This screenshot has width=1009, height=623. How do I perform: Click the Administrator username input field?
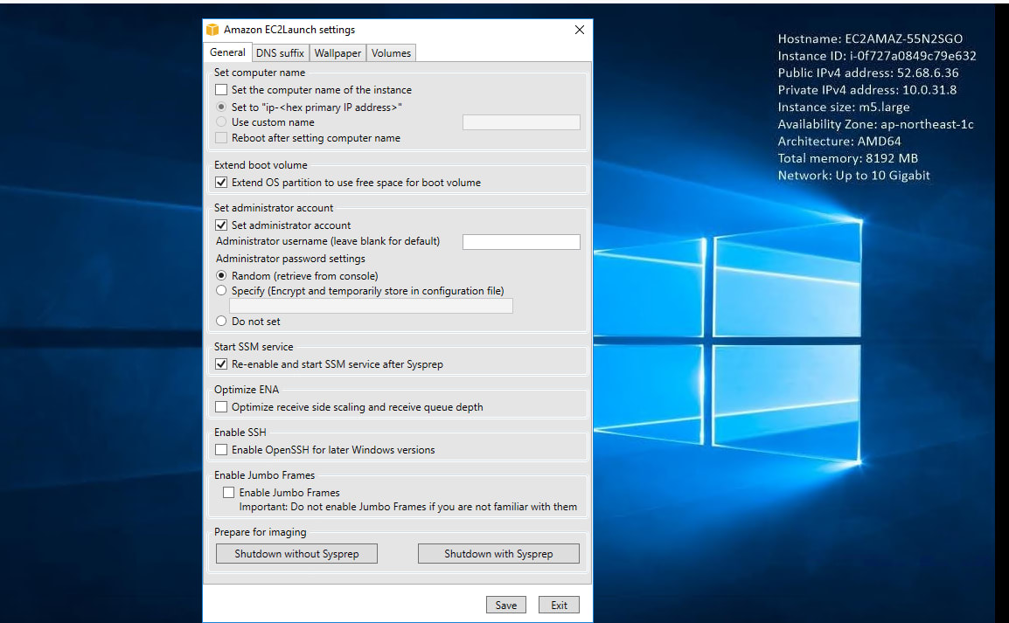(x=521, y=242)
